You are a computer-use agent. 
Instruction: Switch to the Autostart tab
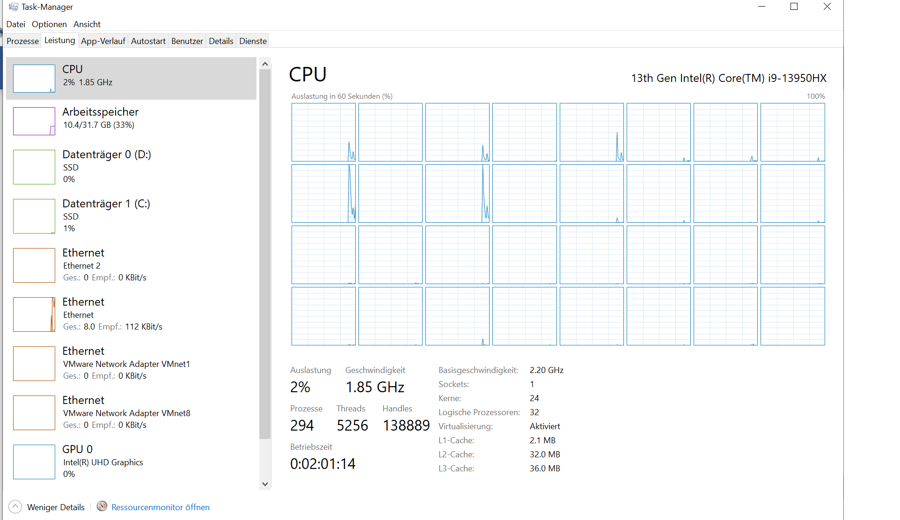(x=148, y=41)
